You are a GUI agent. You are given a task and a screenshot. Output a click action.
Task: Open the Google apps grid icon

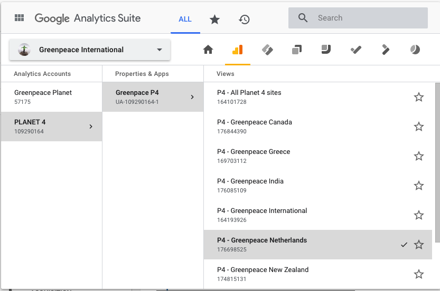19,18
